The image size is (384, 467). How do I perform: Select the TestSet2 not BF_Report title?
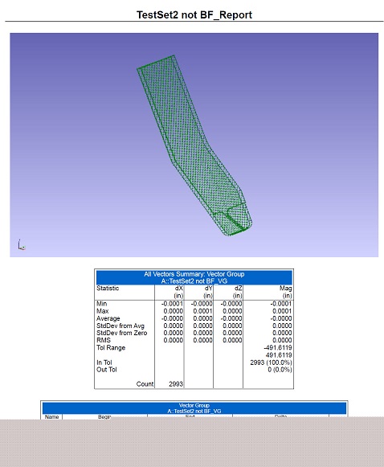[194, 15]
